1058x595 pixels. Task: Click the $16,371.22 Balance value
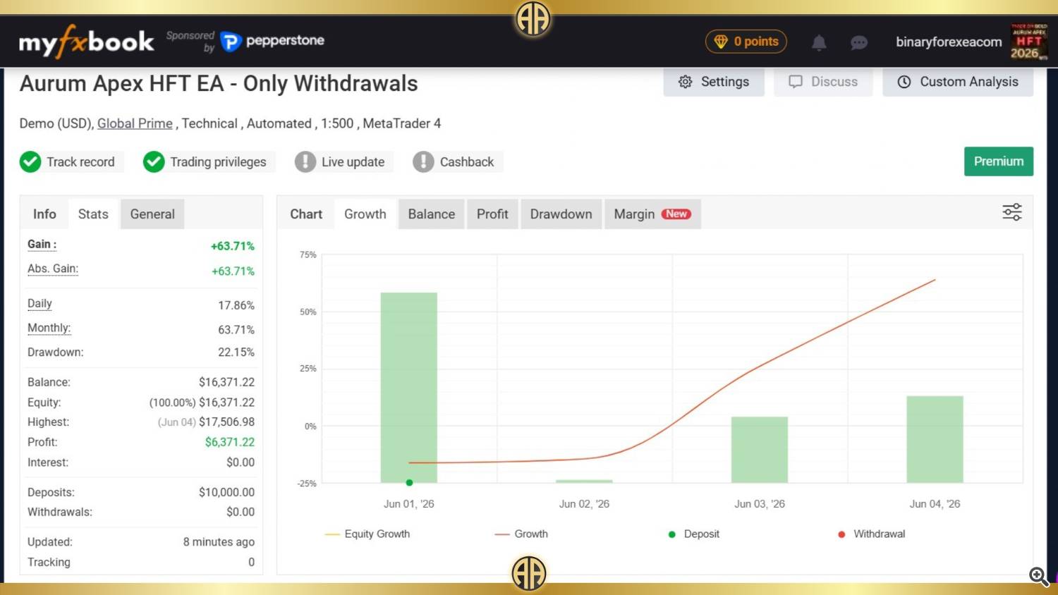coord(226,382)
